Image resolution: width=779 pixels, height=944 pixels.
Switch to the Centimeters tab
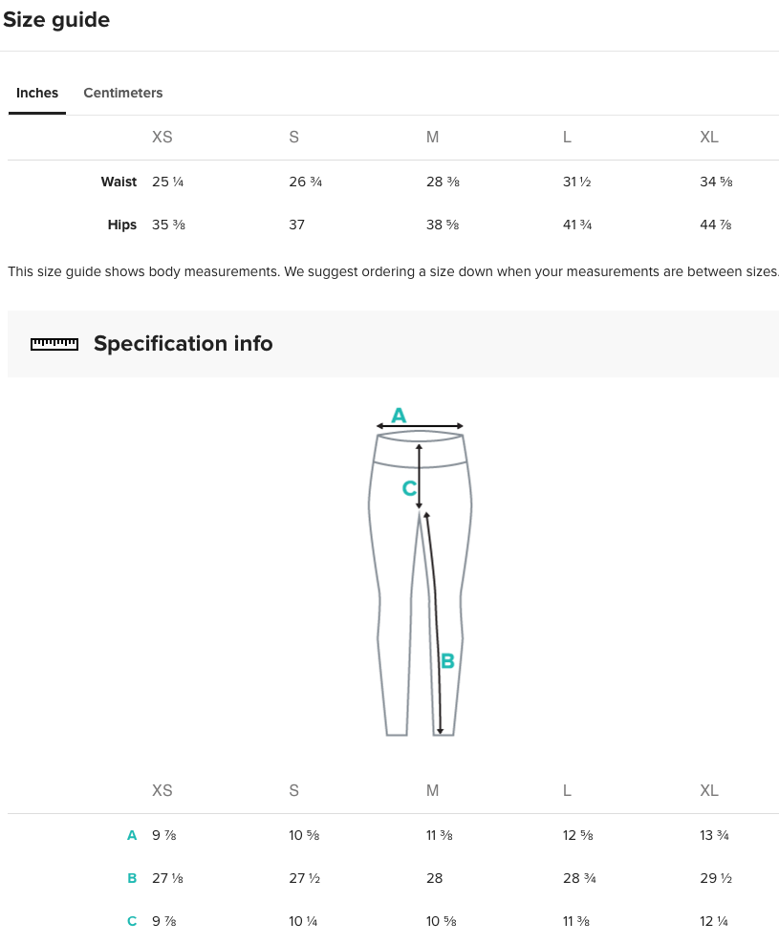pos(122,93)
